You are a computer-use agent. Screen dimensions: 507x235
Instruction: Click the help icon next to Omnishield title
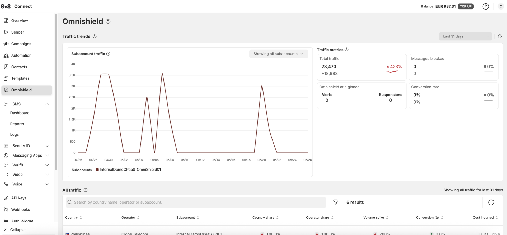click(x=108, y=22)
